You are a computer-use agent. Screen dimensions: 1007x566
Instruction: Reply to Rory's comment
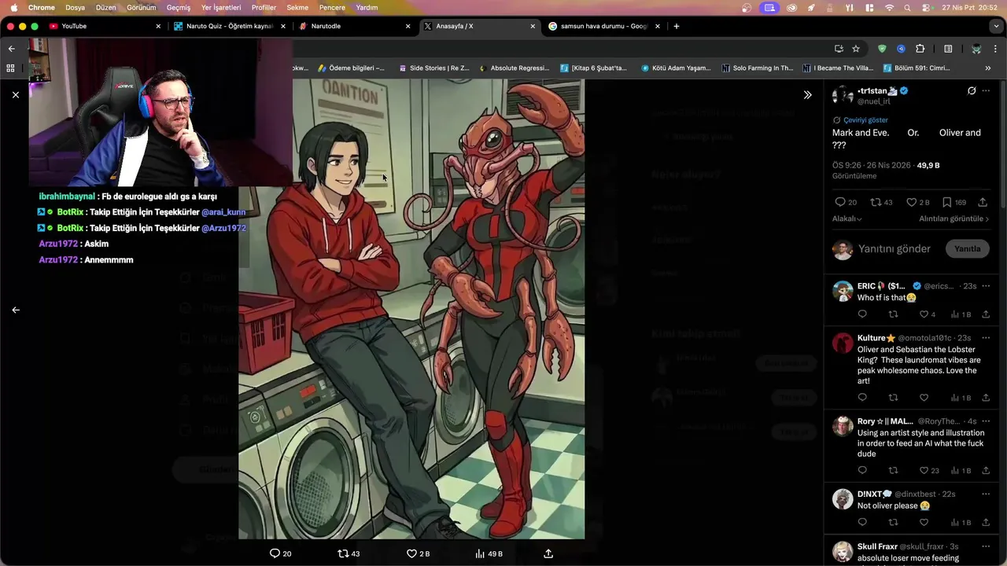tap(862, 471)
